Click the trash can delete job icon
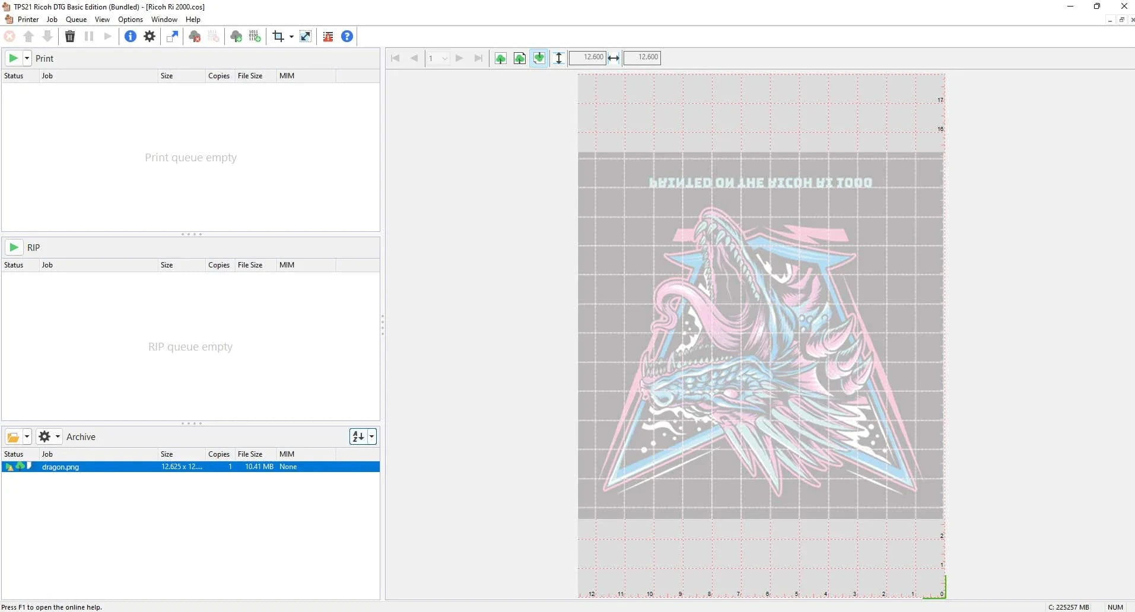The image size is (1135, 612). point(70,37)
